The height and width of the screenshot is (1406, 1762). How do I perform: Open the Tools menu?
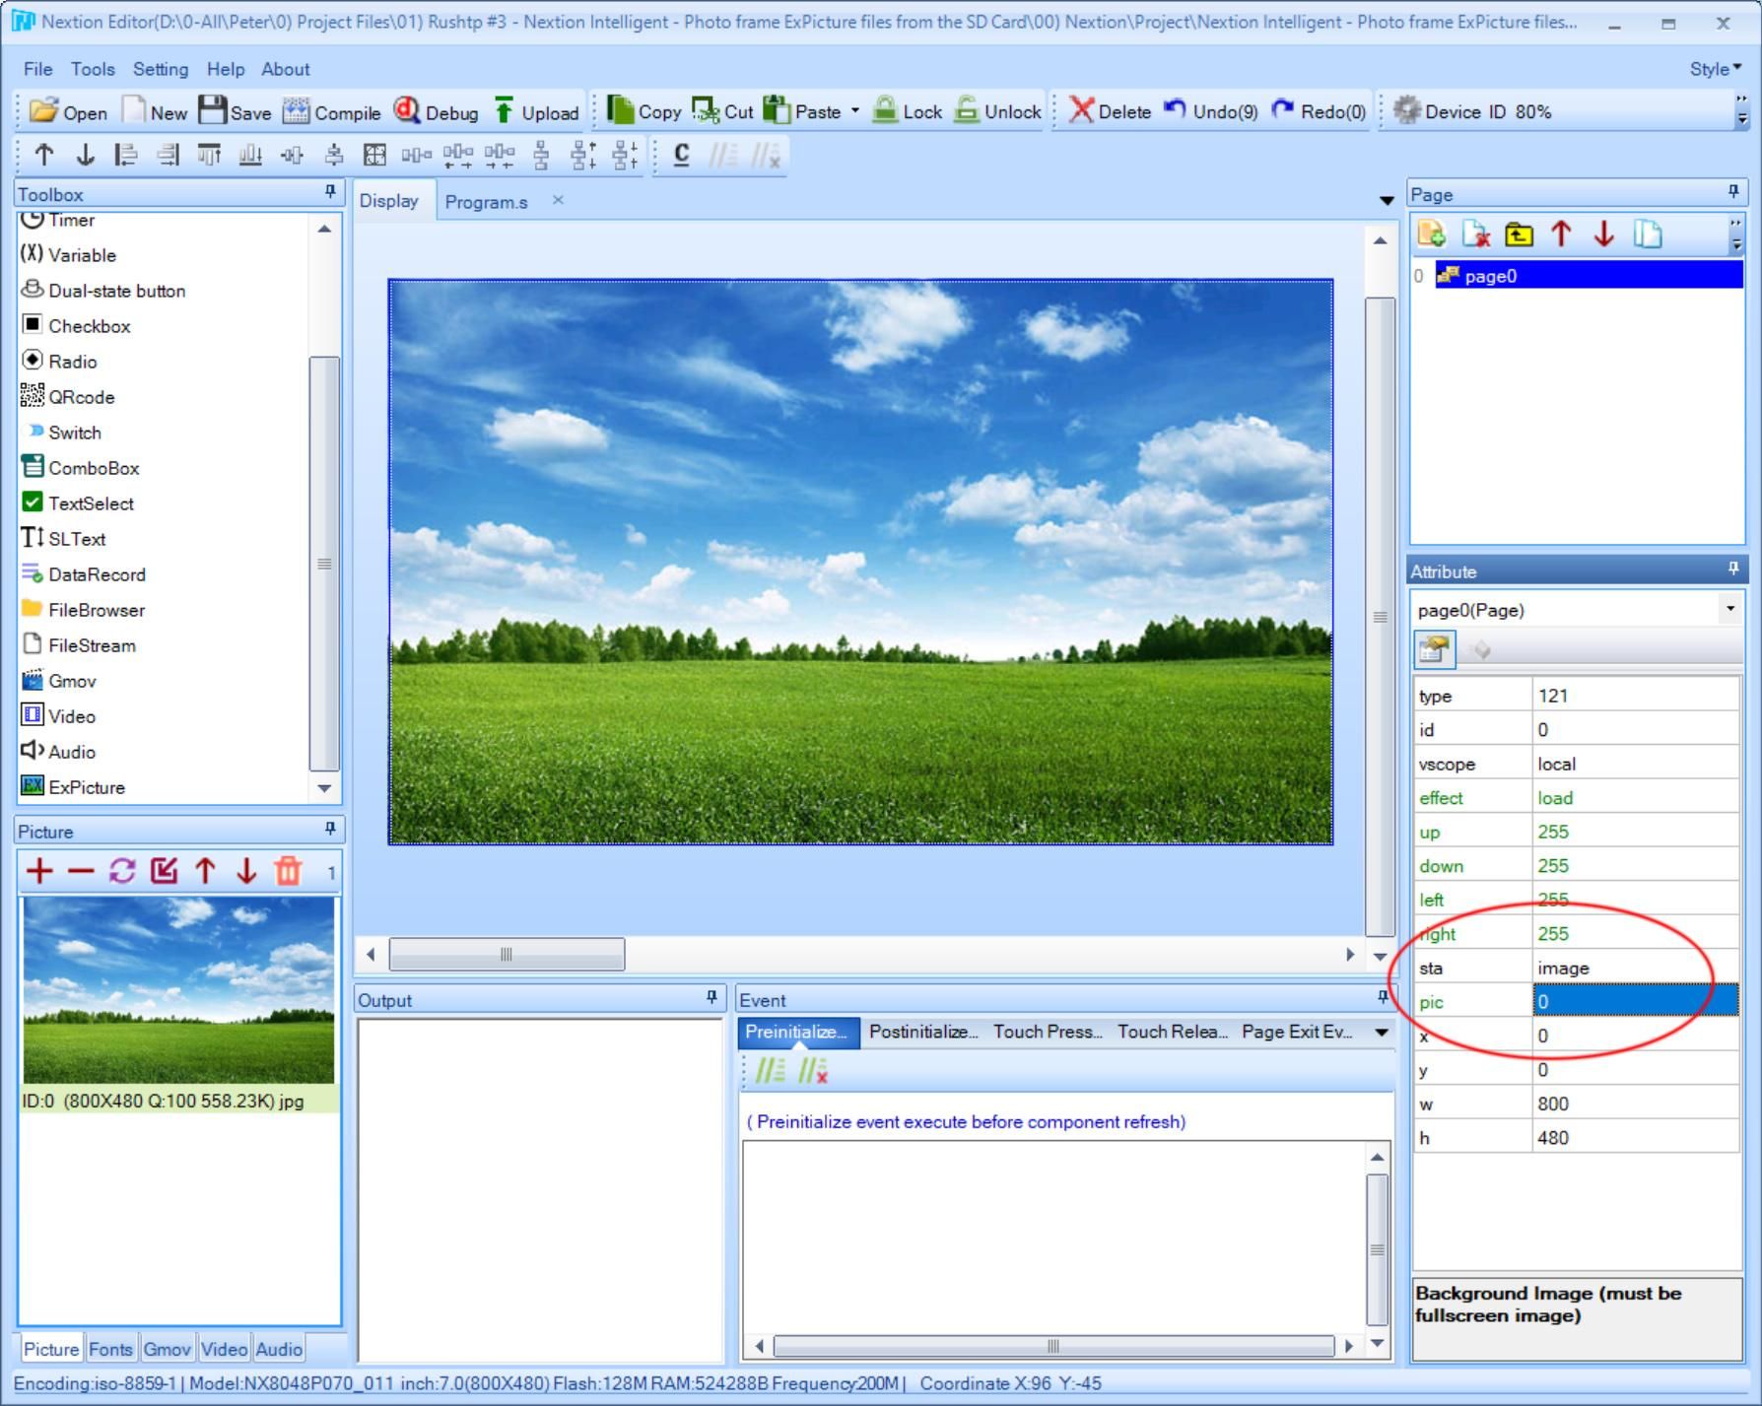pos(92,68)
